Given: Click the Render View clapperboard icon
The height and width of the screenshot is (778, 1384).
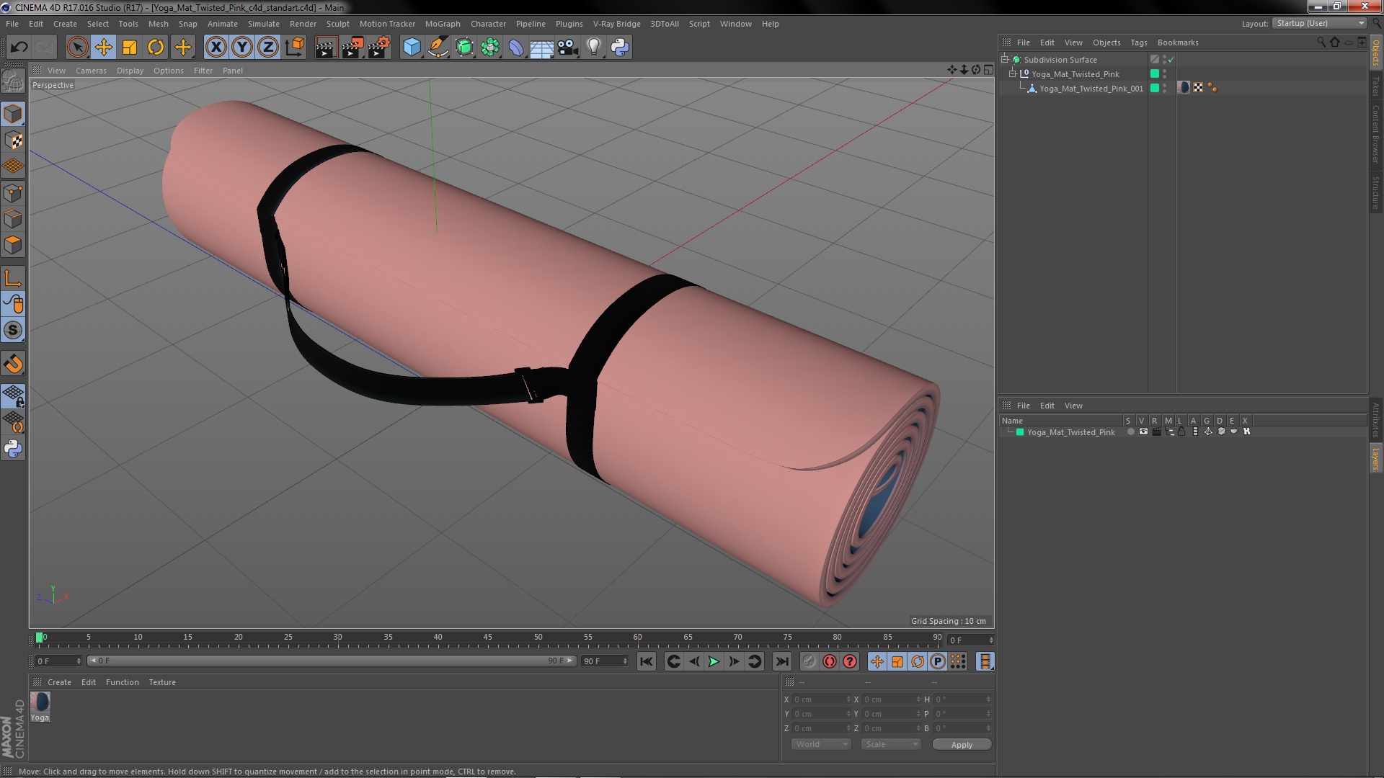Looking at the screenshot, I should coord(326,48).
